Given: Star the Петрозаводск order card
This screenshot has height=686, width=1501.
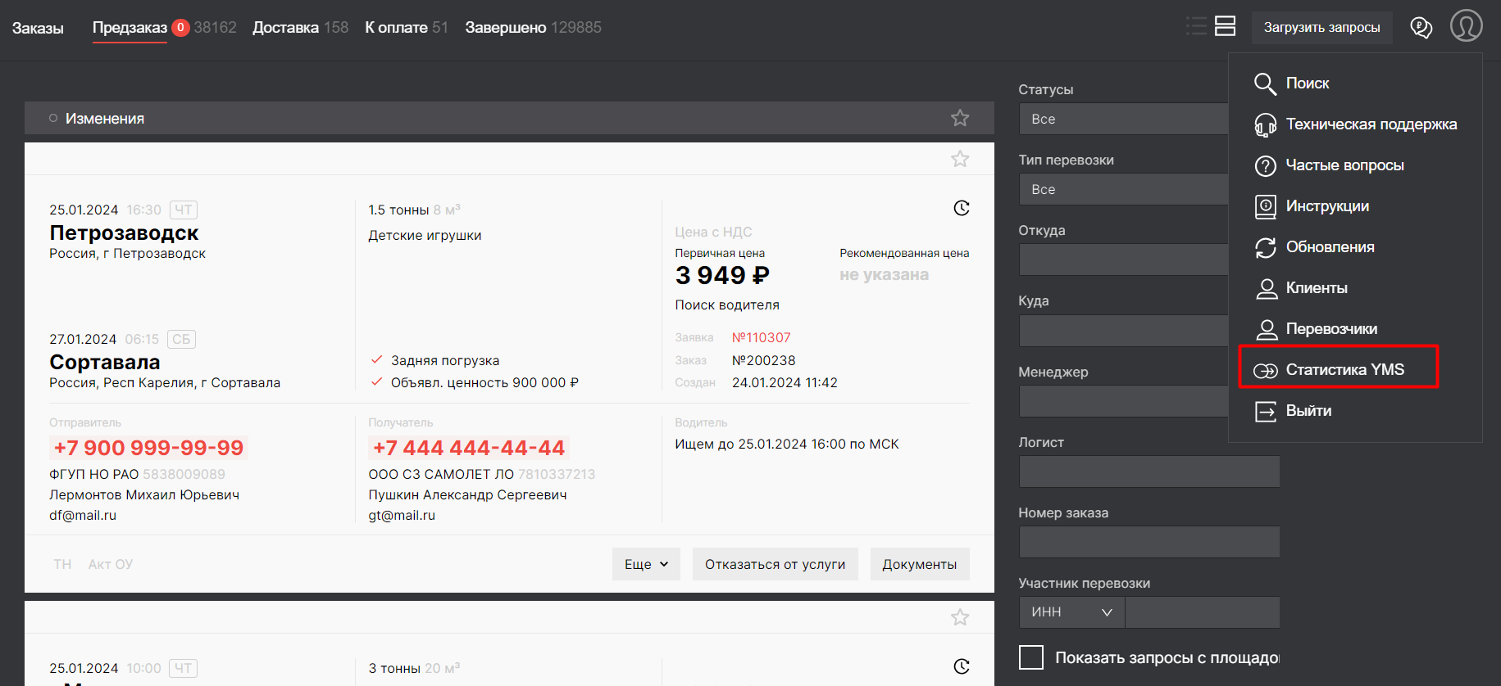Looking at the screenshot, I should [960, 159].
